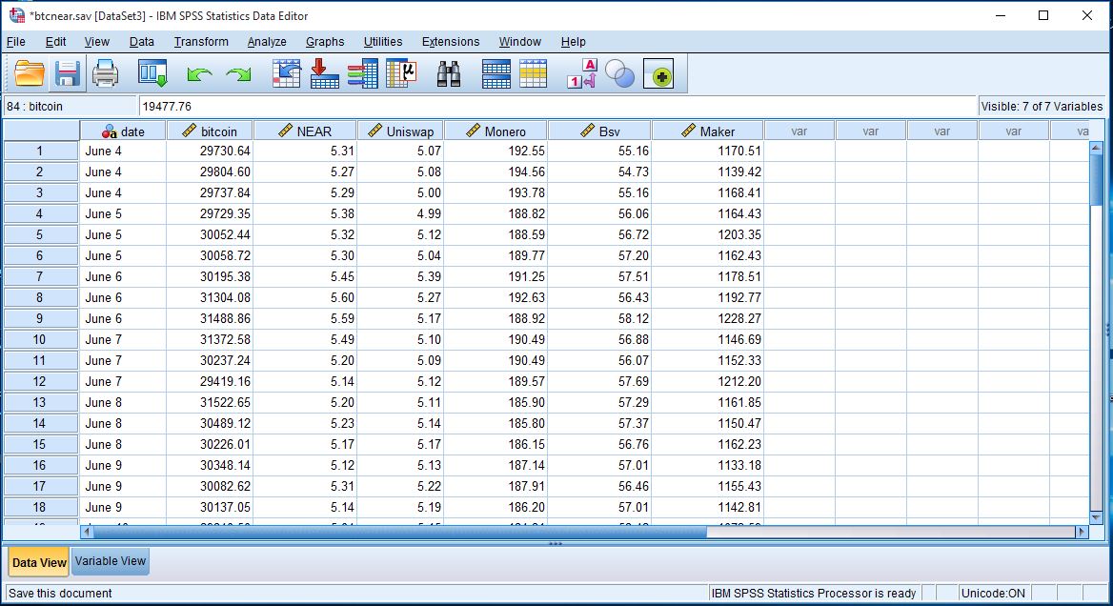
Task: Click the Open data document folder icon
Action: tap(30, 73)
